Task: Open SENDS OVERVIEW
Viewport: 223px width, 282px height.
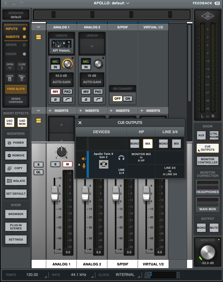Action: [16, 100]
